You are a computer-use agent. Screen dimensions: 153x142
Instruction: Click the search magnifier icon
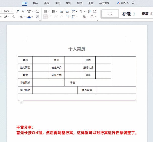click(x=133, y=3)
